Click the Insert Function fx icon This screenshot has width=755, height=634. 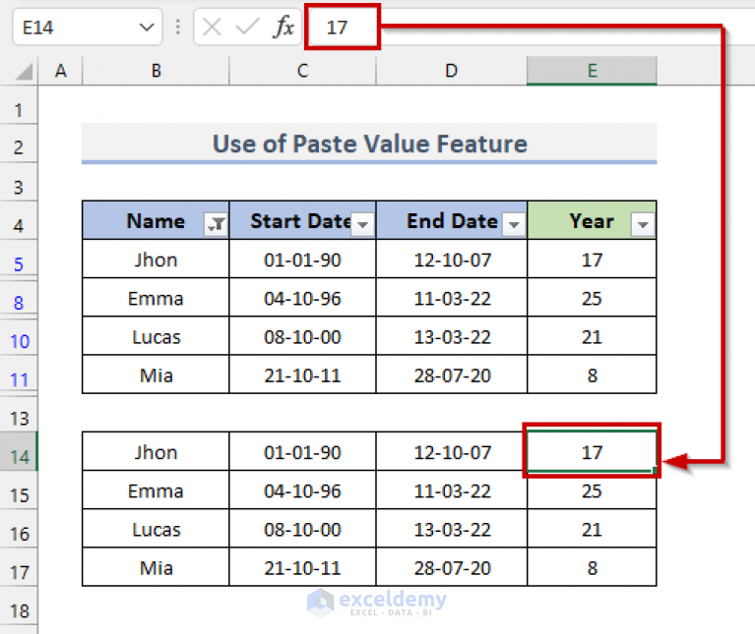point(283,28)
